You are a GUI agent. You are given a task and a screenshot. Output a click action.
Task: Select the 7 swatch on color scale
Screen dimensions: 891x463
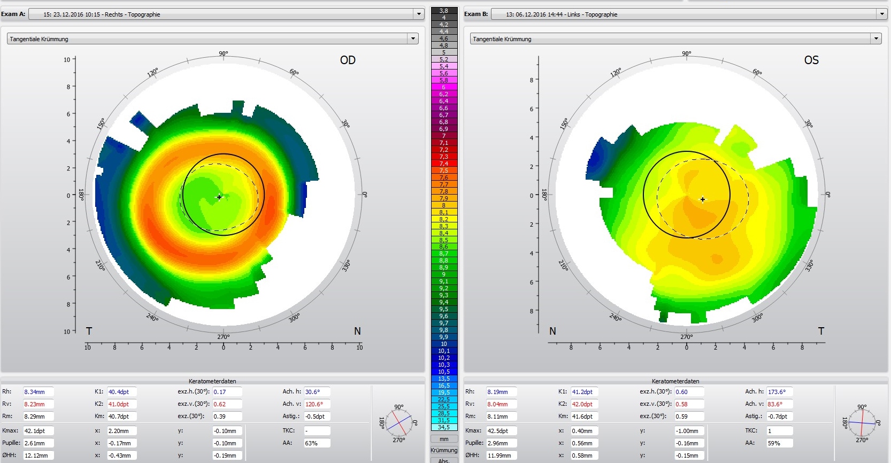point(444,136)
